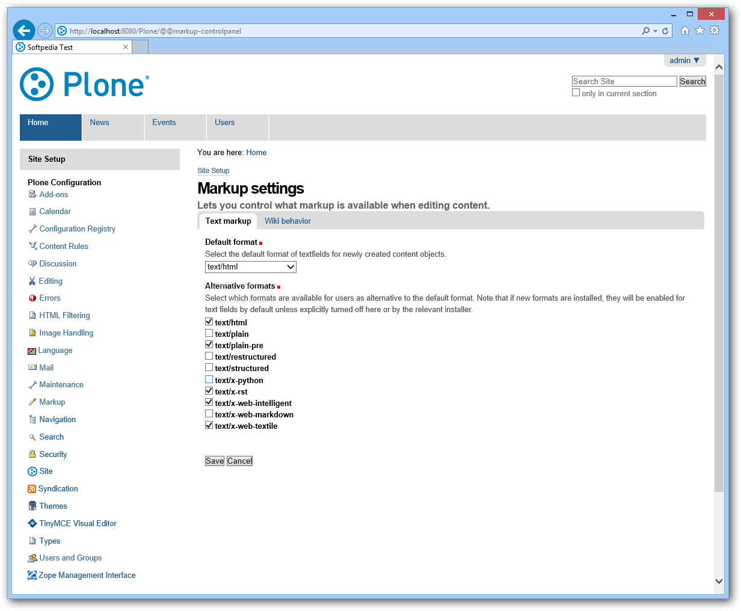
Task: Expand the admin user menu
Action: click(x=684, y=61)
